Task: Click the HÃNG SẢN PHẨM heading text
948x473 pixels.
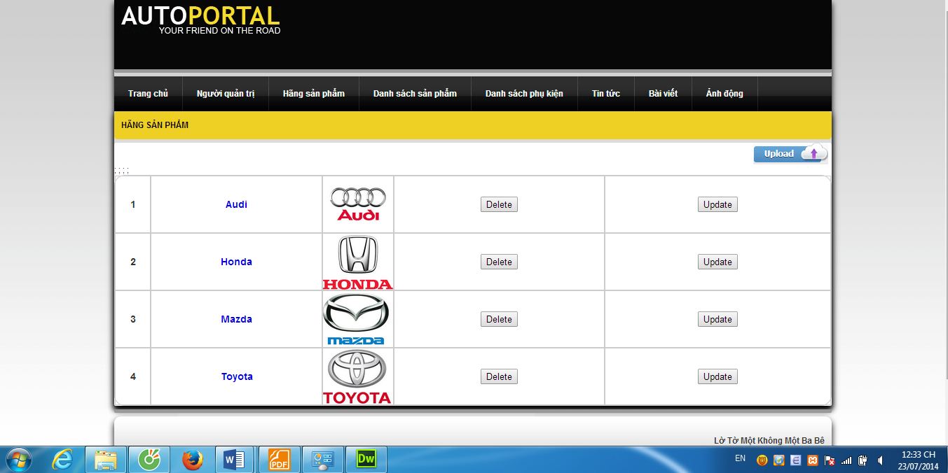Action: click(x=155, y=125)
